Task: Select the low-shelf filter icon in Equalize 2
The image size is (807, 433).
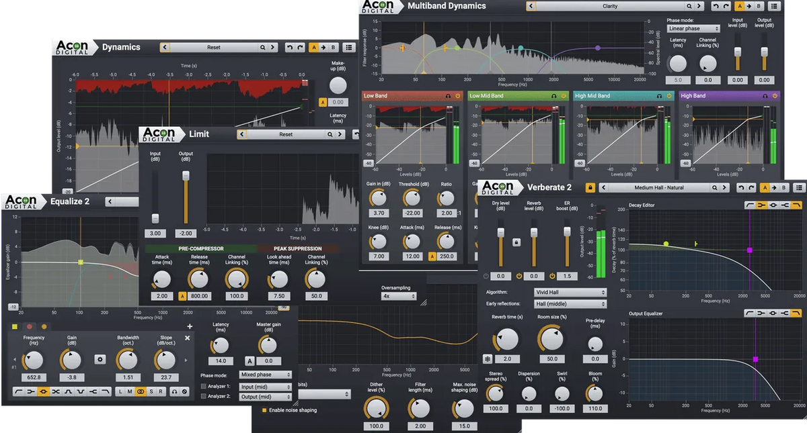Action: pyautogui.click(x=30, y=391)
